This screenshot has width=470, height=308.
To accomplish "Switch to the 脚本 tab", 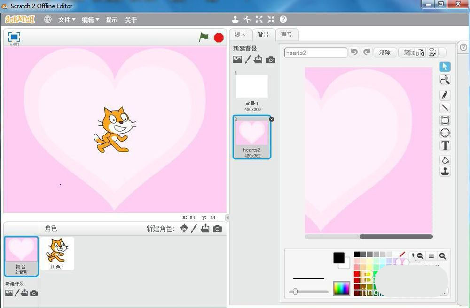I will click(x=240, y=34).
